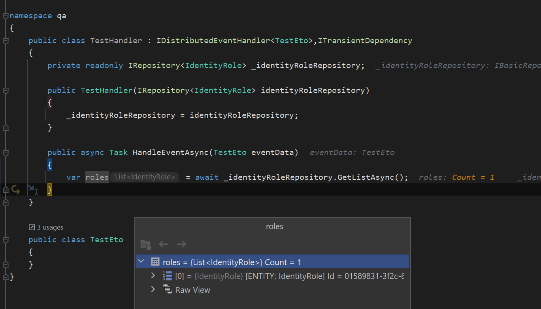Click the yellow execution pointer arrow in gutter
Viewport: 541px width, 309px height.
click(x=16, y=190)
